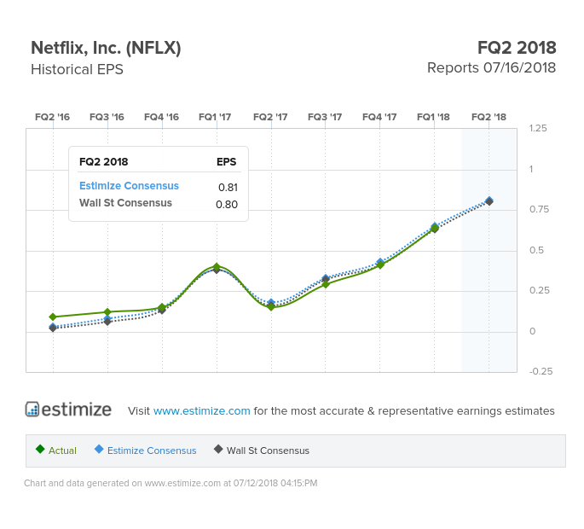The image size is (584, 529).
Task: Click the FQ2 '18 Wall St consensus data point
Action: click(489, 201)
